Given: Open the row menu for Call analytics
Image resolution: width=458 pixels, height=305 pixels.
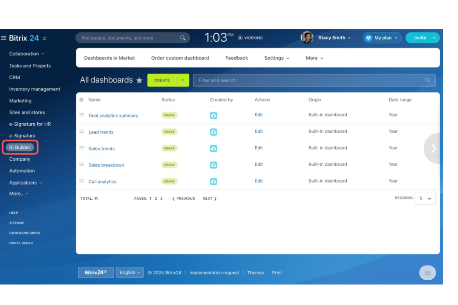Looking at the screenshot, I should point(82,181).
